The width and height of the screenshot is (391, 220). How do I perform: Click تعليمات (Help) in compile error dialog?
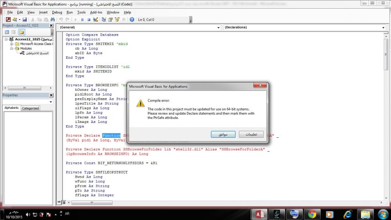(251, 134)
